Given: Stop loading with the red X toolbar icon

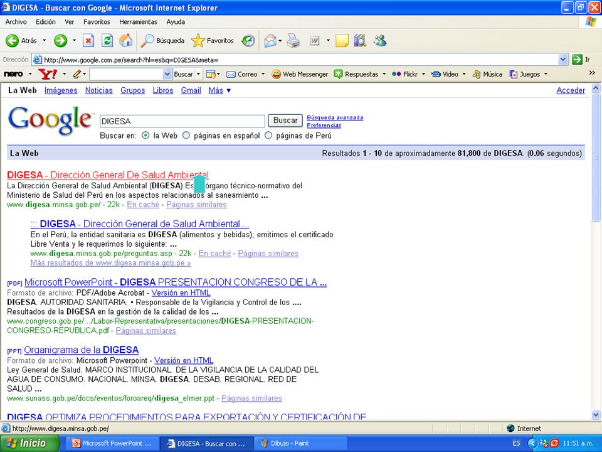Looking at the screenshot, I should (88, 40).
